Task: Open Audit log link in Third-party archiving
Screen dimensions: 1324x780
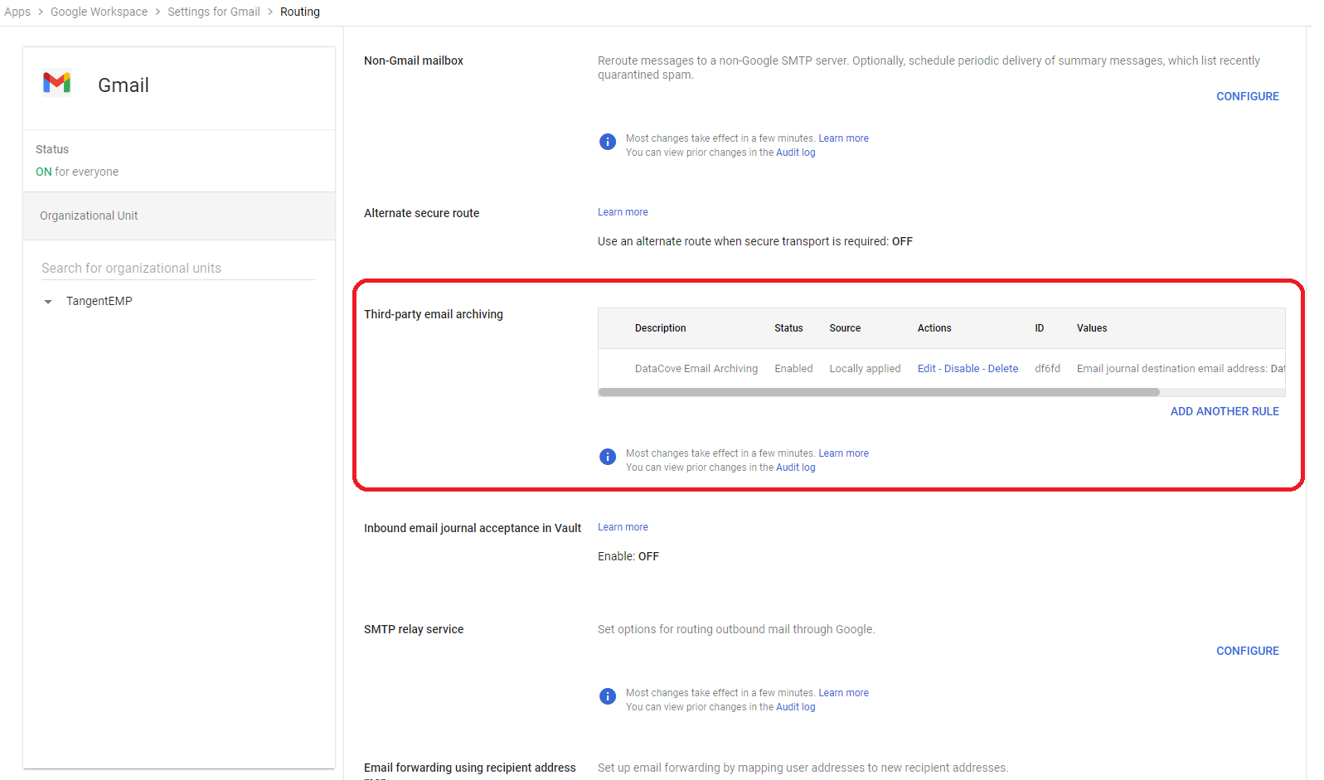Action: tap(795, 468)
